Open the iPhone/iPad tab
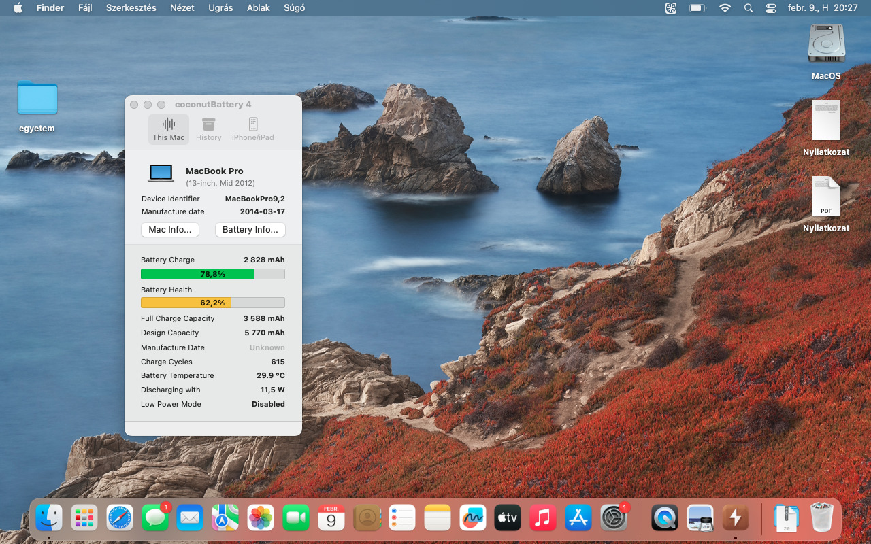 [x=253, y=129]
